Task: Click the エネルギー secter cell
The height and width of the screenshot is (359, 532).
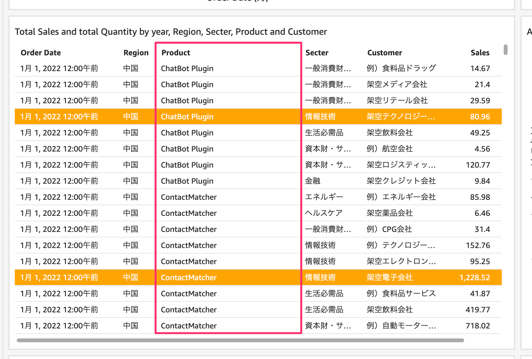Action: [x=324, y=197]
